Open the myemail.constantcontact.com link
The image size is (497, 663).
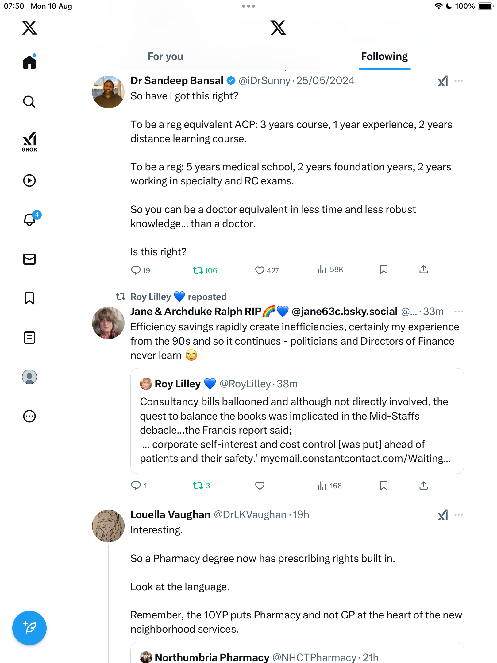point(355,459)
